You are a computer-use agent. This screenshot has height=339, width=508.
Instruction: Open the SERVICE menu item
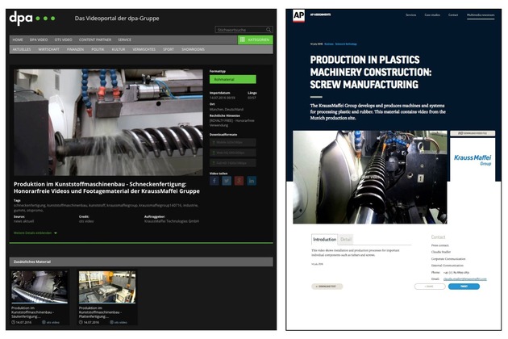(124, 40)
